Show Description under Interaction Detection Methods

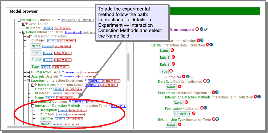click(x=63, y=110)
